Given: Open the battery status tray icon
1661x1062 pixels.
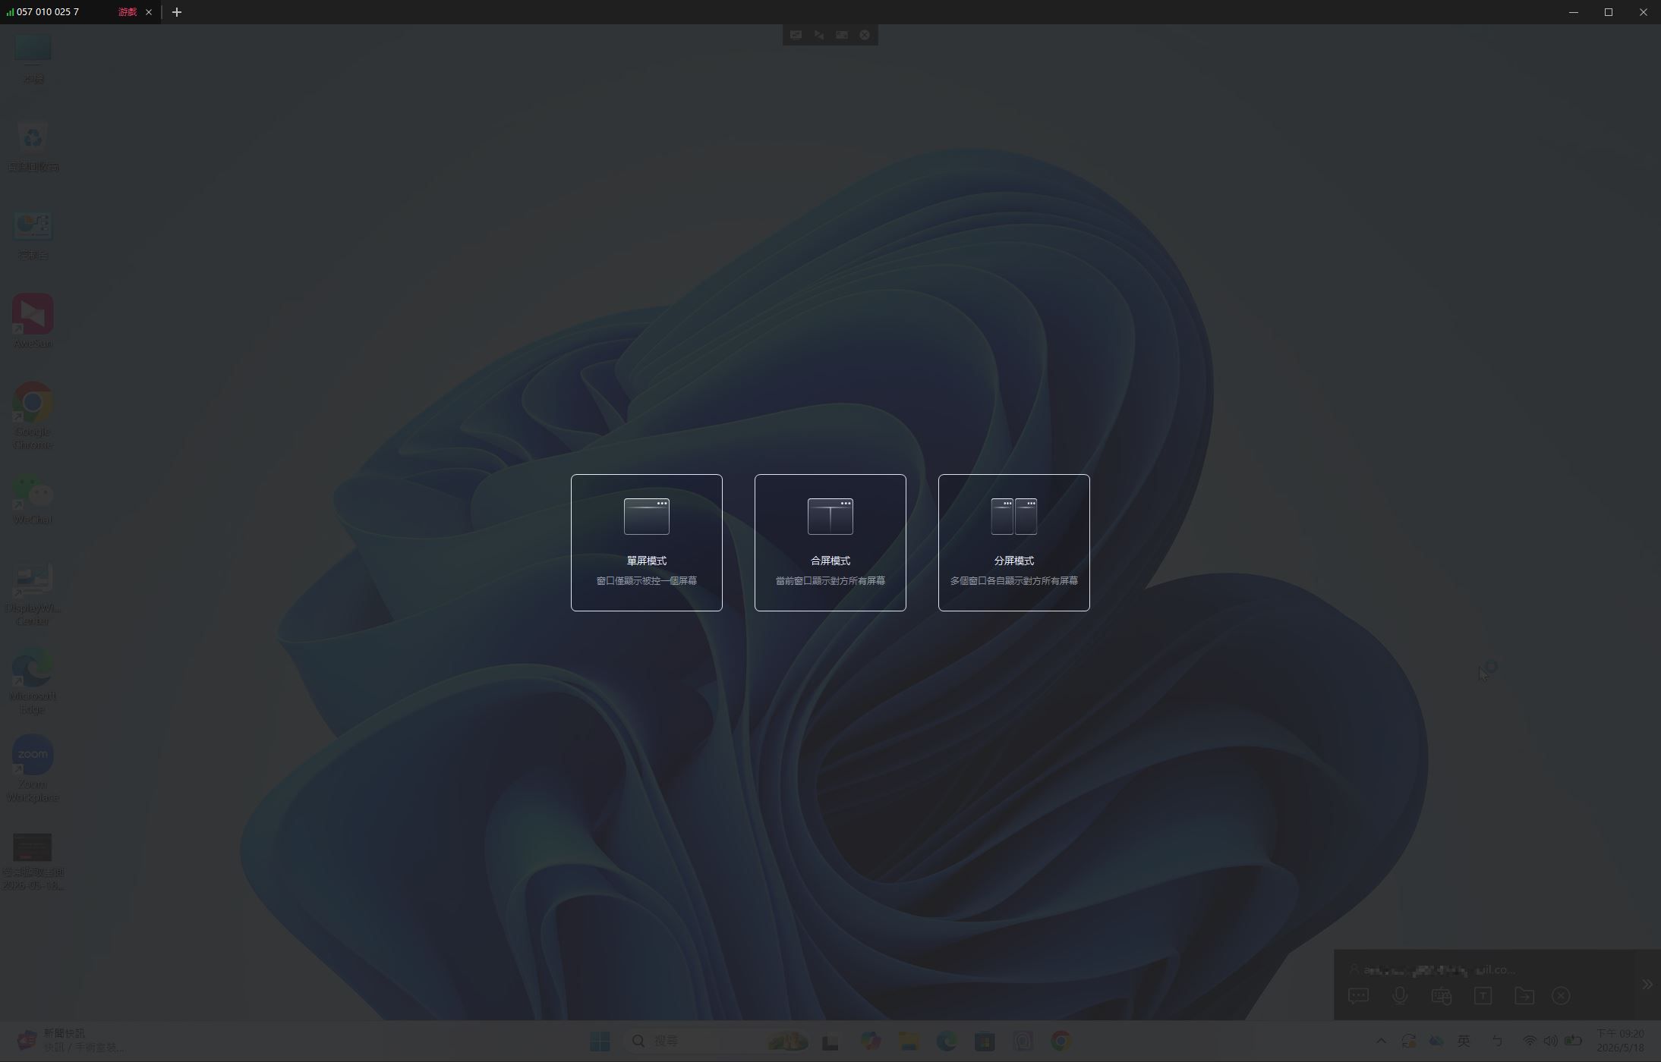Looking at the screenshot, I should click(1574, 1041).
